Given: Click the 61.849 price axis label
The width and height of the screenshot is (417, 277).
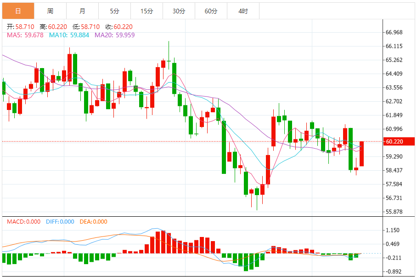Looking at the screenshot, I should click(x=394, y=115).
